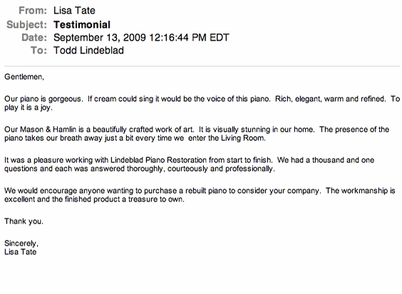Click the Date: header label

(34, 38)
